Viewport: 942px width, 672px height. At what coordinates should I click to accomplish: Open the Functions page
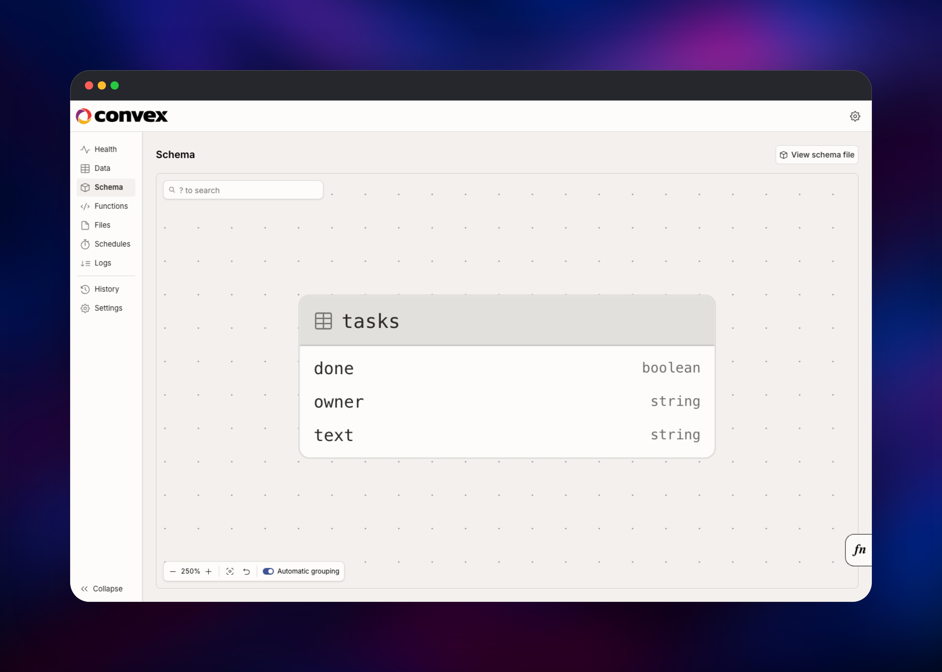click(x=106, y=206)
